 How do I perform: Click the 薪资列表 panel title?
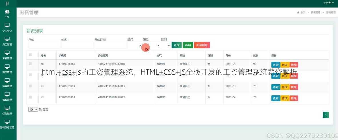tap(35, 31)
